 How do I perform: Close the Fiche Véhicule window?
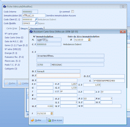click(x=123, y=6)
